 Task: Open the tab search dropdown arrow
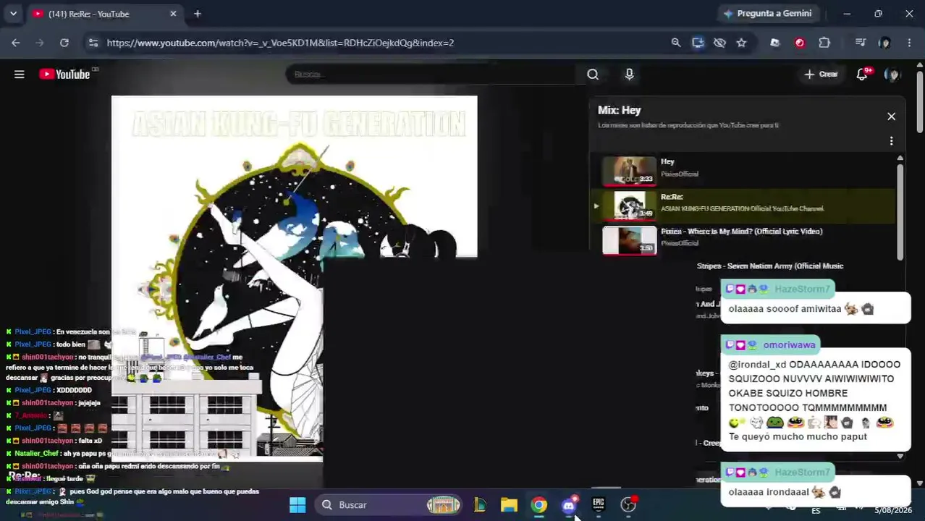pos(13,14)
